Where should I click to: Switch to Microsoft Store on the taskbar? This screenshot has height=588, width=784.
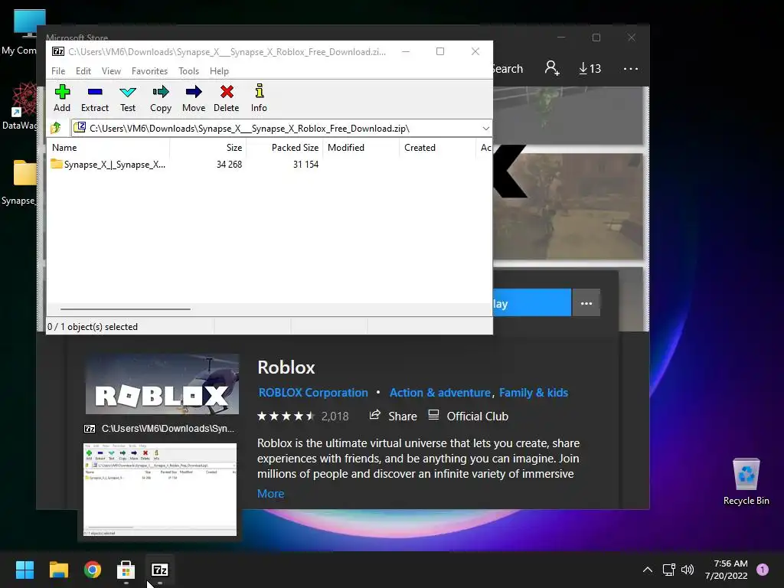pyautogui.click(x=126, y=570)
